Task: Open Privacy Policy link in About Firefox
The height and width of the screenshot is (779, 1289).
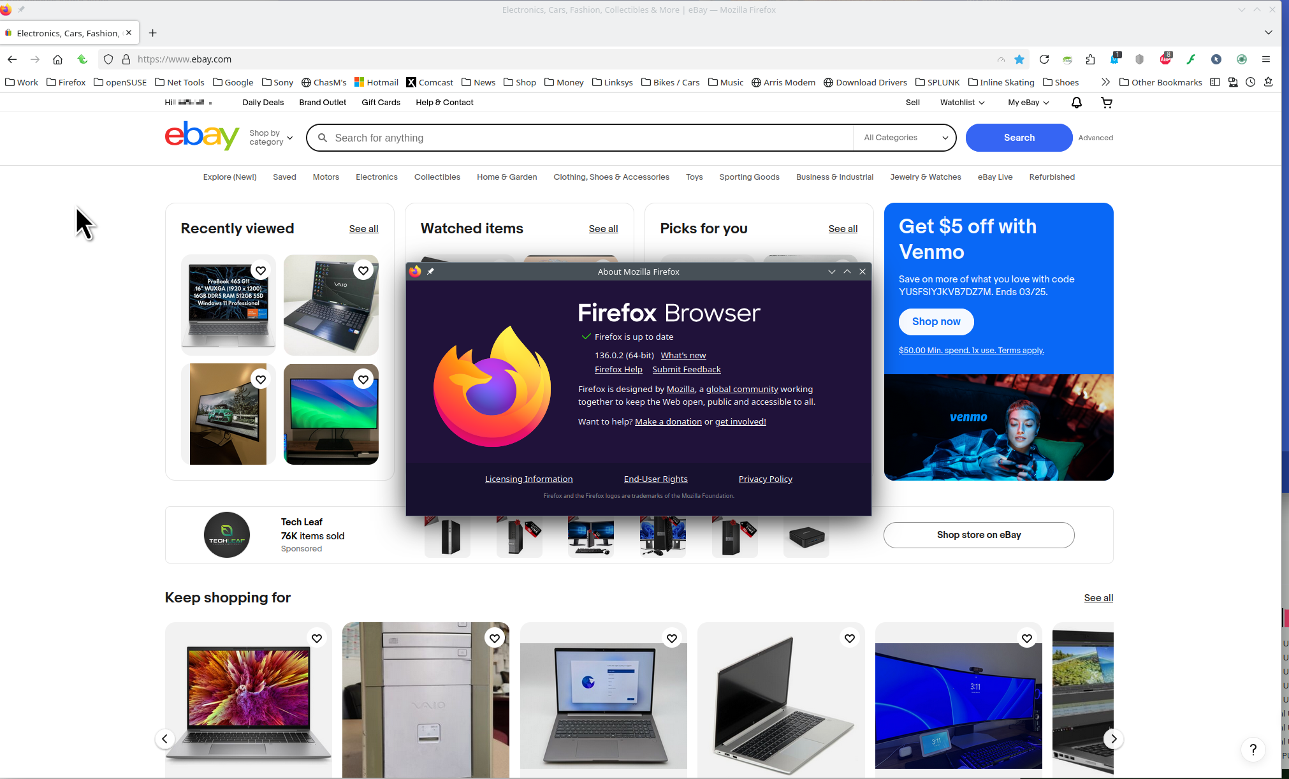Action: [x=765, y=479]
